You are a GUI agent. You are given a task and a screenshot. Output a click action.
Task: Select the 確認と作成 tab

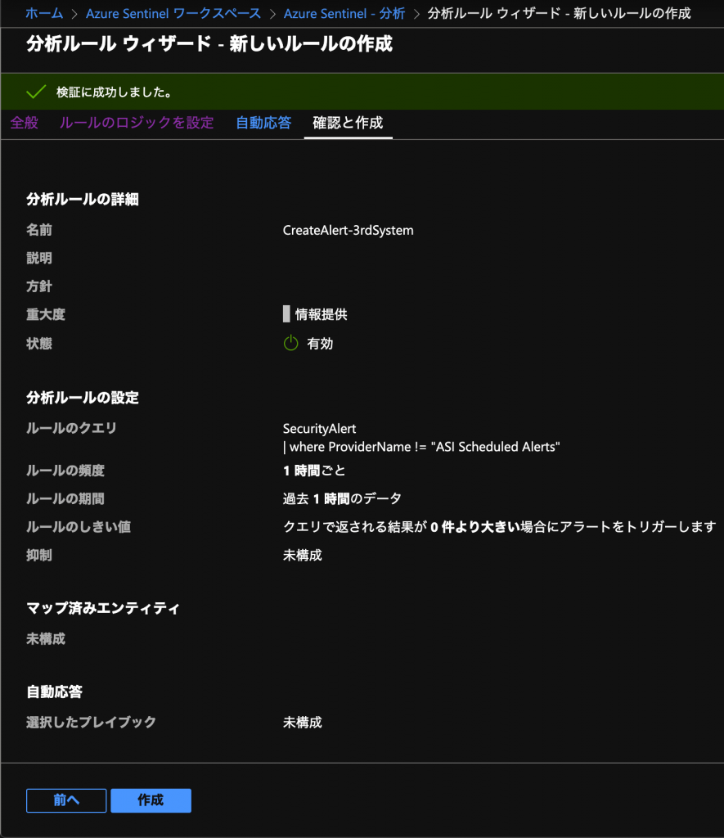348,123
